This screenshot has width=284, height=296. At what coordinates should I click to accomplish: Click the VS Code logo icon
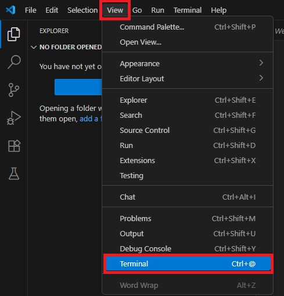10,10
